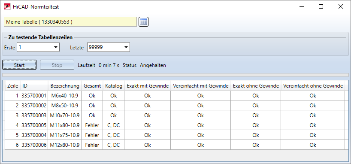Expand the Letzte dropdown arrow
The width and height of the screenshot is (351, 164).
click(x=126, y=47)
